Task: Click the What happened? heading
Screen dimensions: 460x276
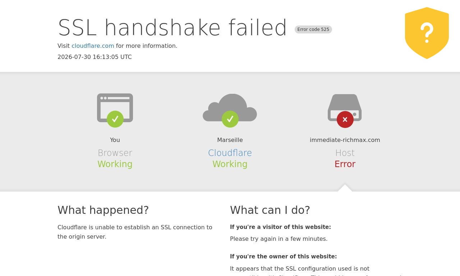Action: [103, 210]
